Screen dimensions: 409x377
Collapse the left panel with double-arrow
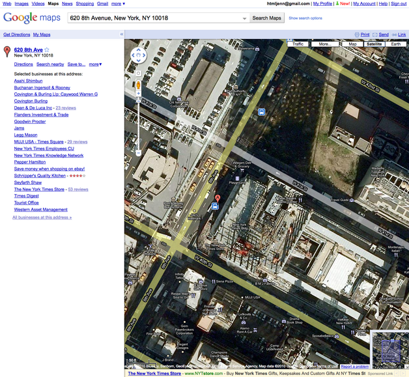(122, 34)
